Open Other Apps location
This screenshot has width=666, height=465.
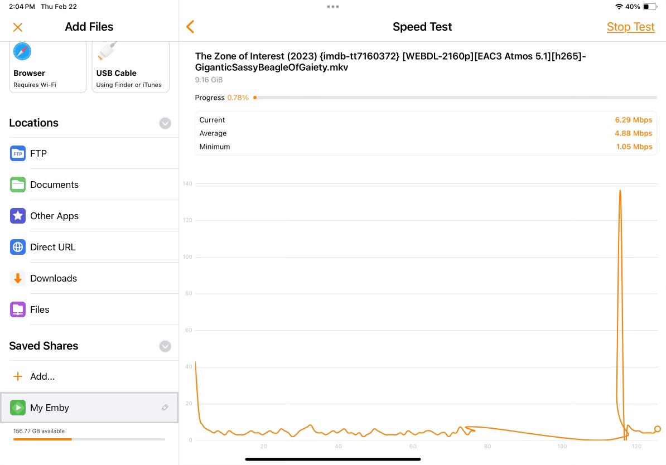coord(89,216)
